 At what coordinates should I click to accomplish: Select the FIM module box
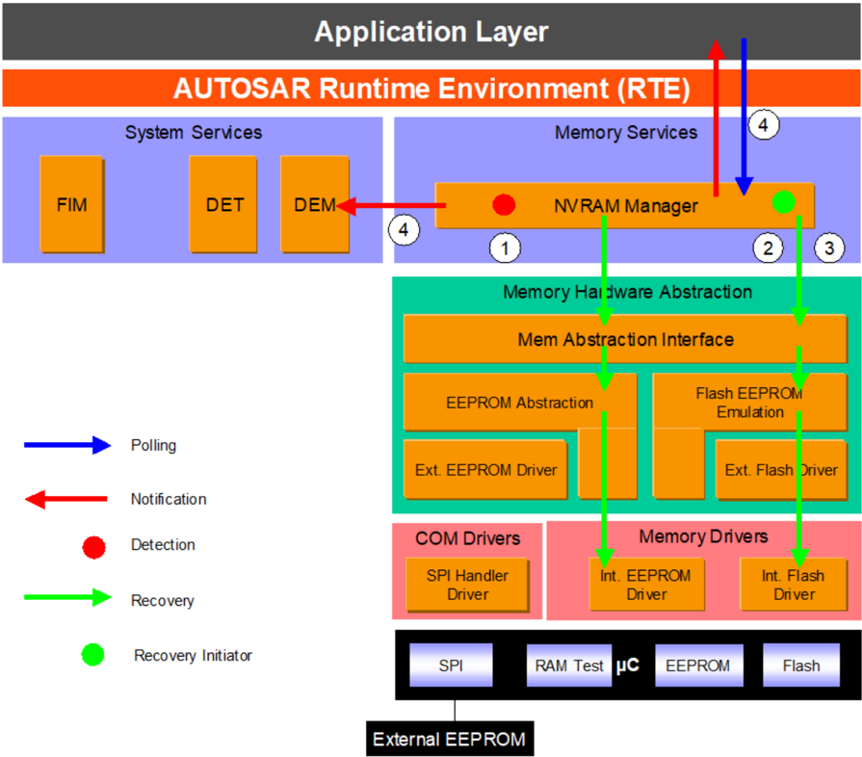tap(72, 204)
